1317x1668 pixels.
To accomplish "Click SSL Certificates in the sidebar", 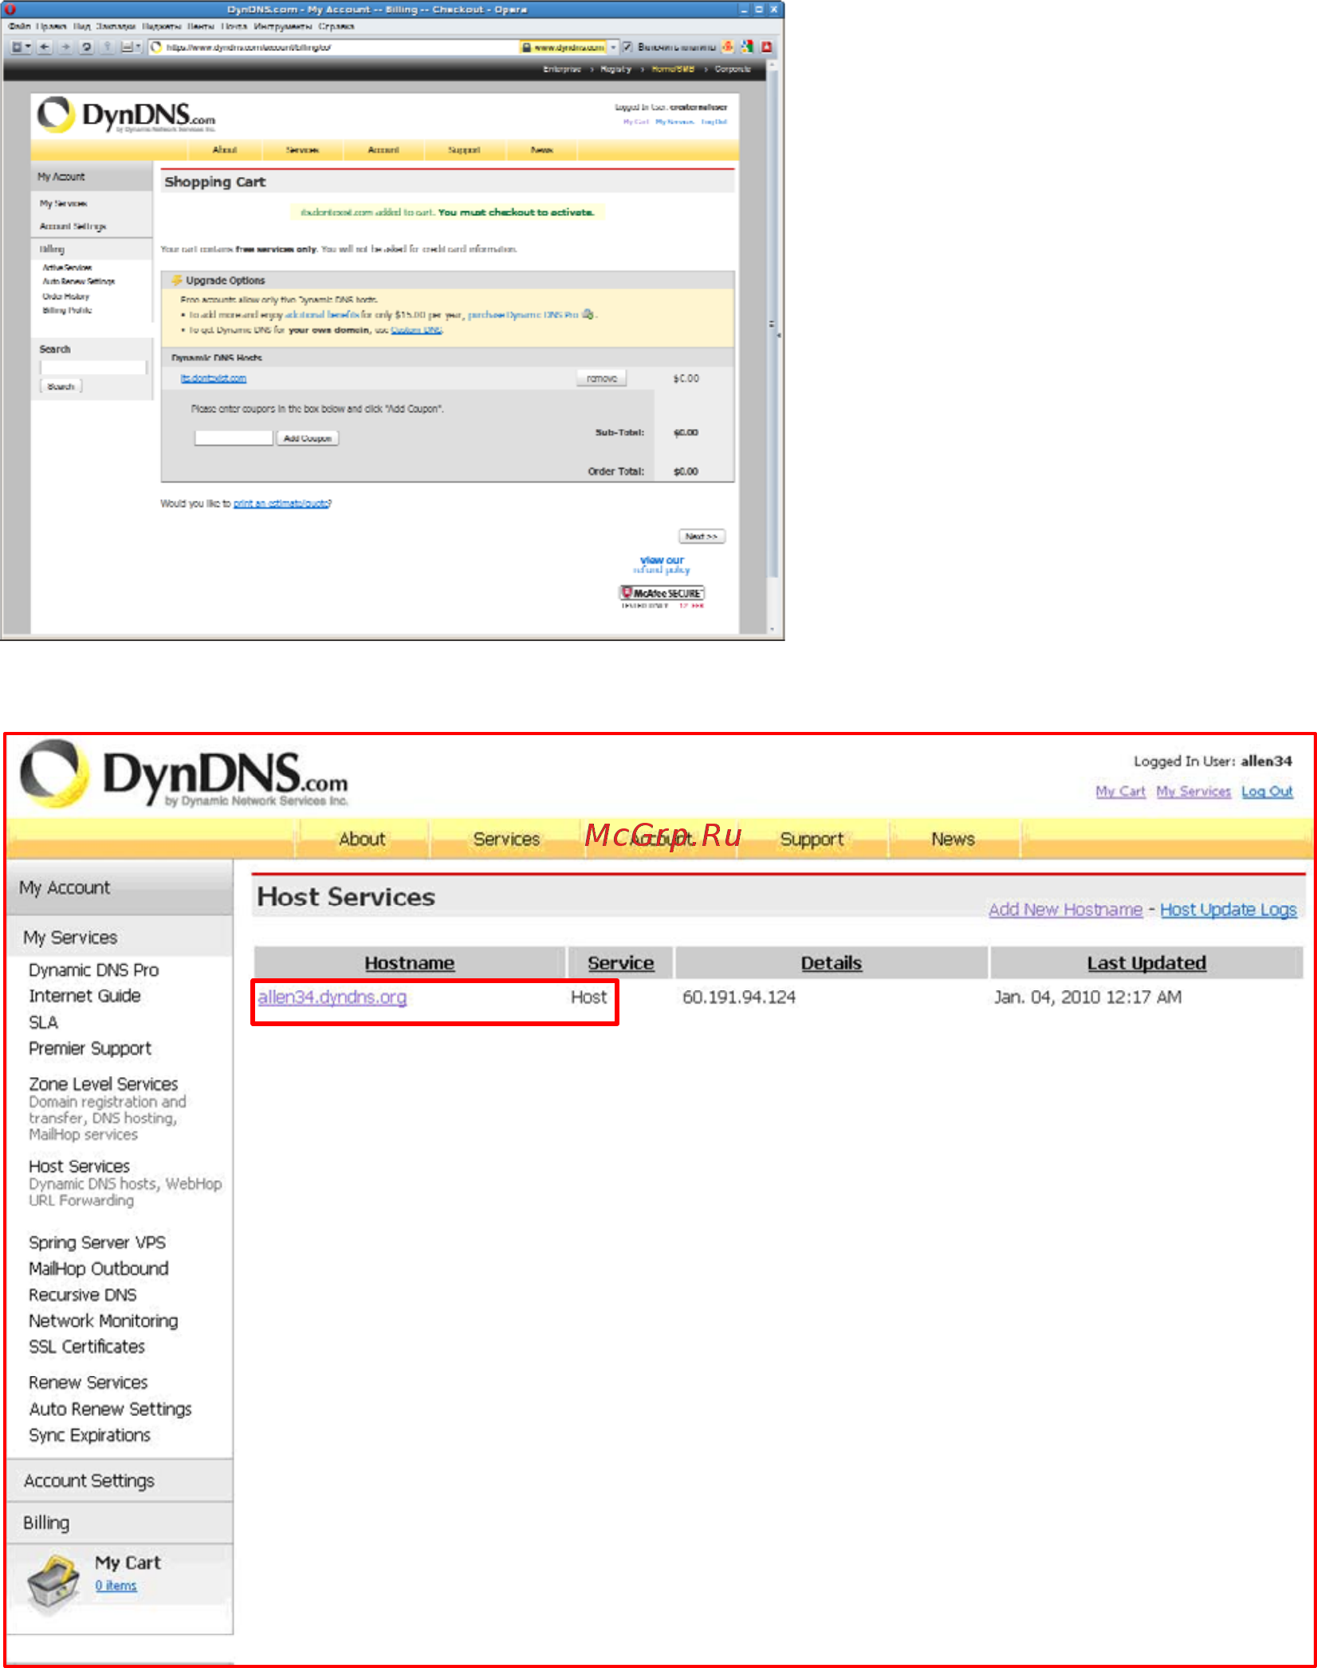I will 87,1347.
